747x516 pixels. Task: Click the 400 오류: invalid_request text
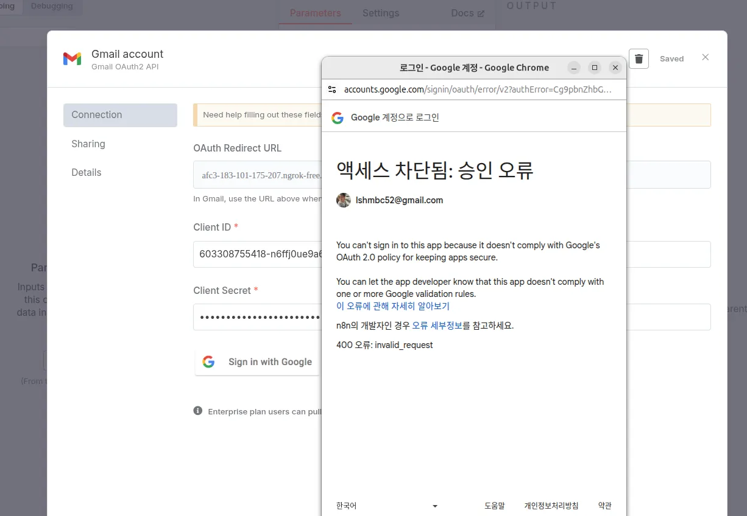384,345
